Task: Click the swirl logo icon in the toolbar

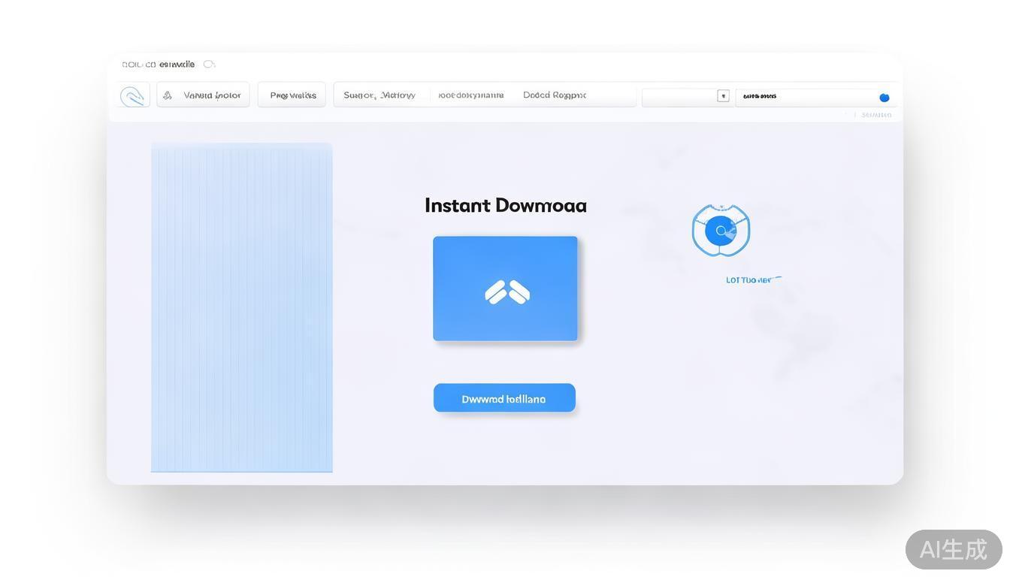Action: [x=133, y=96]
